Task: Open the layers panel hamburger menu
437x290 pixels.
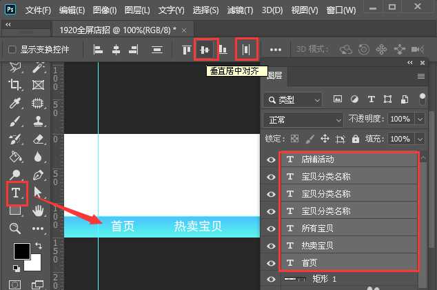Action: [x=421, y=76]
